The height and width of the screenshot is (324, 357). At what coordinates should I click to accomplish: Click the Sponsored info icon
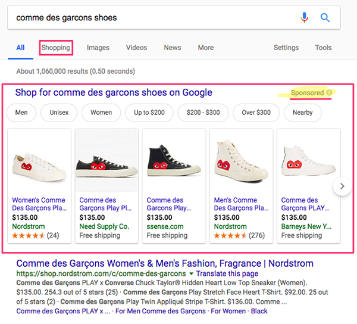(329, 93)
